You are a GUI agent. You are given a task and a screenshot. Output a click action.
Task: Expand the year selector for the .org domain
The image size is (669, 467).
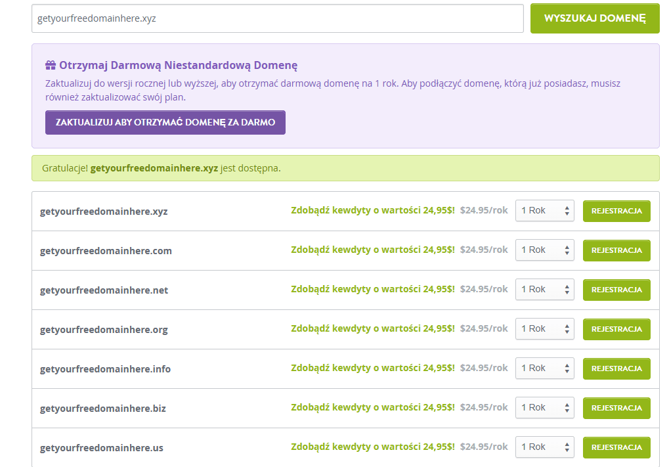click(545, 329)
